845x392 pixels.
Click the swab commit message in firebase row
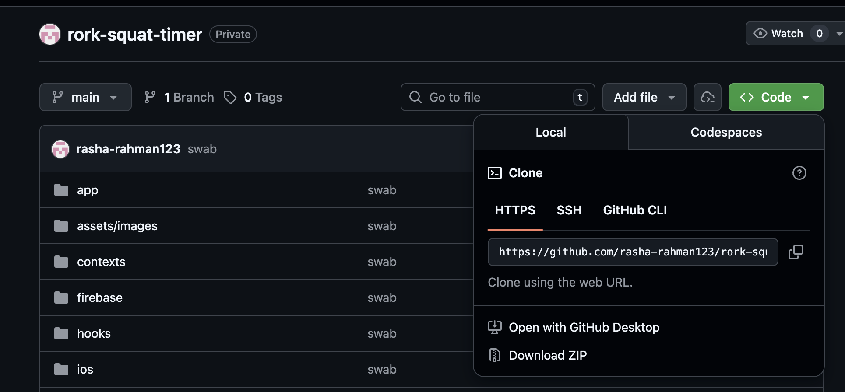tap(382, 297)
